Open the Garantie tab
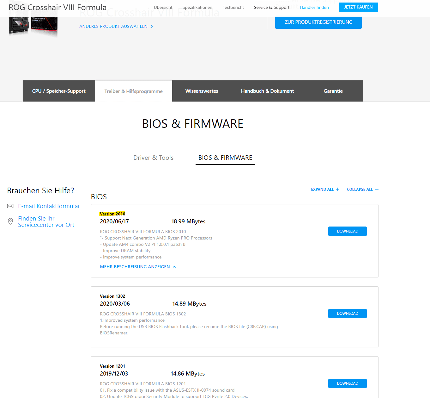 (333, 91)
